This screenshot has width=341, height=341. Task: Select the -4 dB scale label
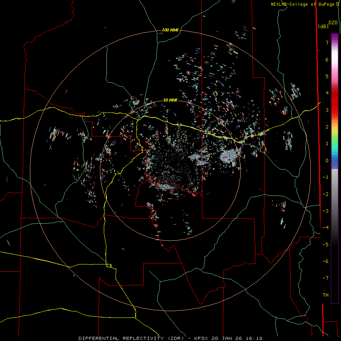[325, 228]
